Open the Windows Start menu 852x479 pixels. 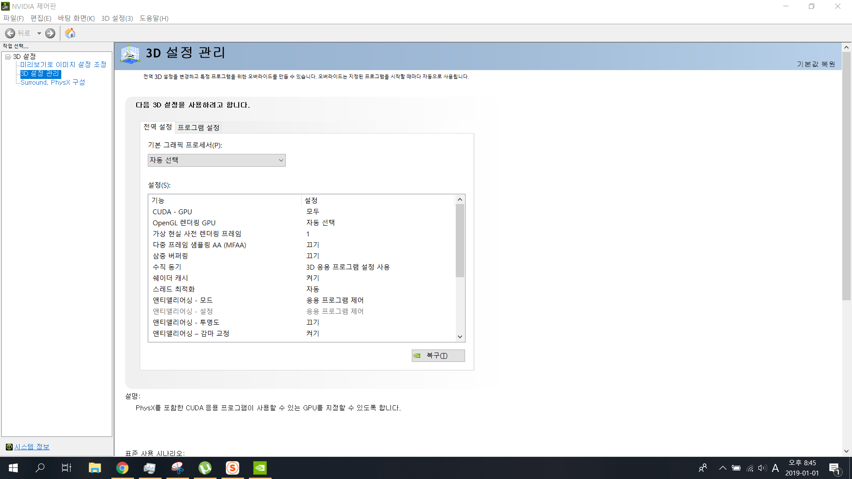click(x=13, y=468)
